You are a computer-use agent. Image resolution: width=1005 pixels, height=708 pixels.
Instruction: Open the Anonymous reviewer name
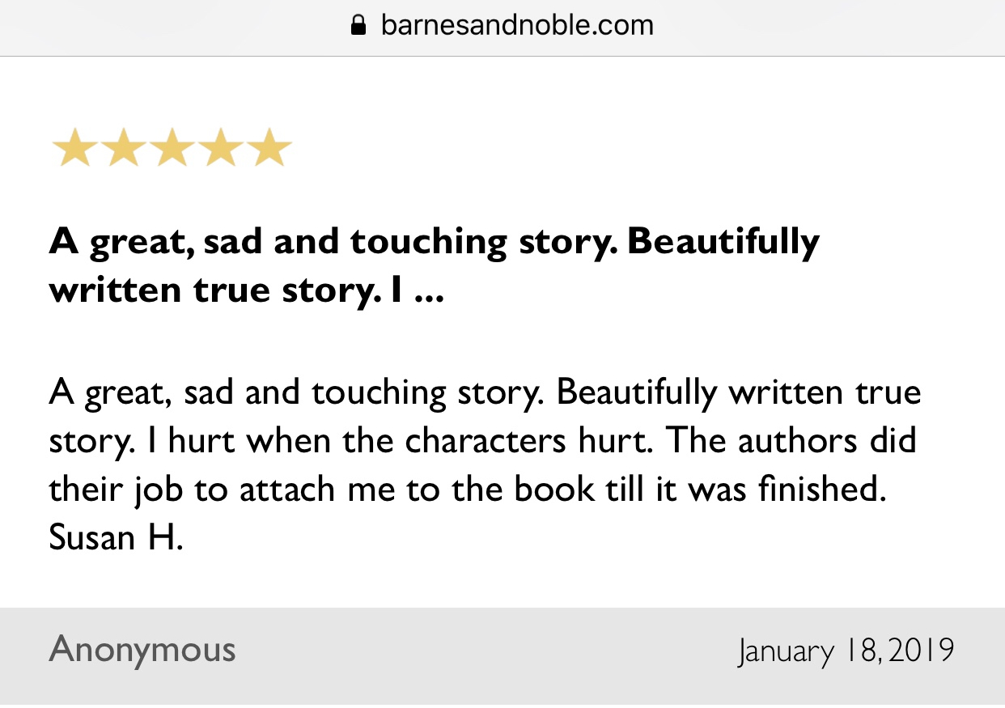[x=142, y=650]
